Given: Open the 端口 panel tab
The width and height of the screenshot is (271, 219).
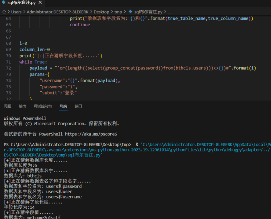Looking at the screenshot, I should [78, 106].
